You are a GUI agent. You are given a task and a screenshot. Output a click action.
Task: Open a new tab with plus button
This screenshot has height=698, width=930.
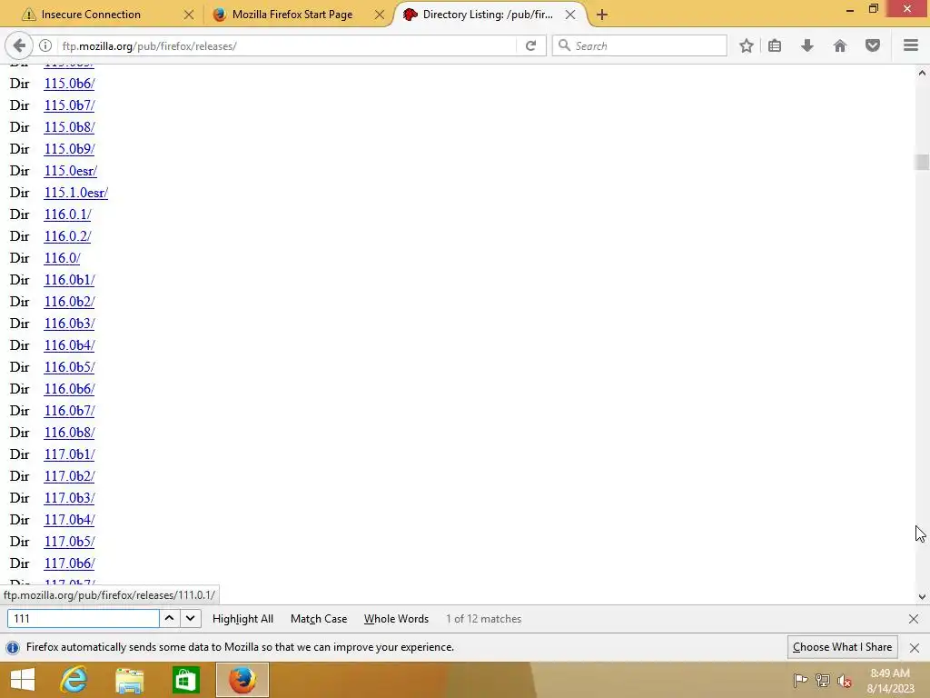tap(602, 15)
